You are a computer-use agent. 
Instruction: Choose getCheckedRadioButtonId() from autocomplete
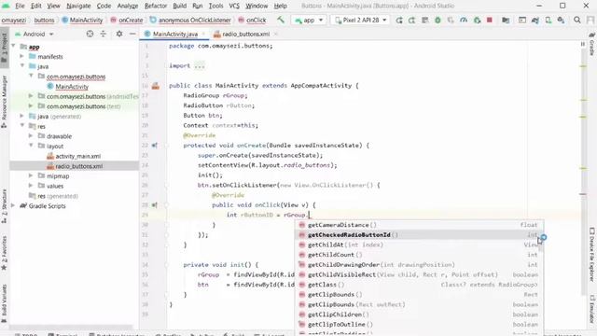(x=419, y=234)
